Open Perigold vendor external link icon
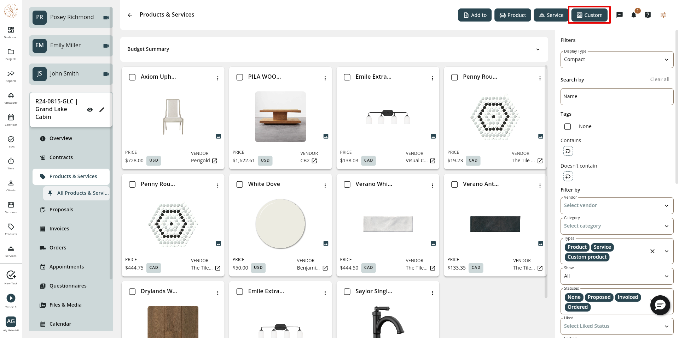The width and height of the screenshot is (679, 338). click(215, 161)
